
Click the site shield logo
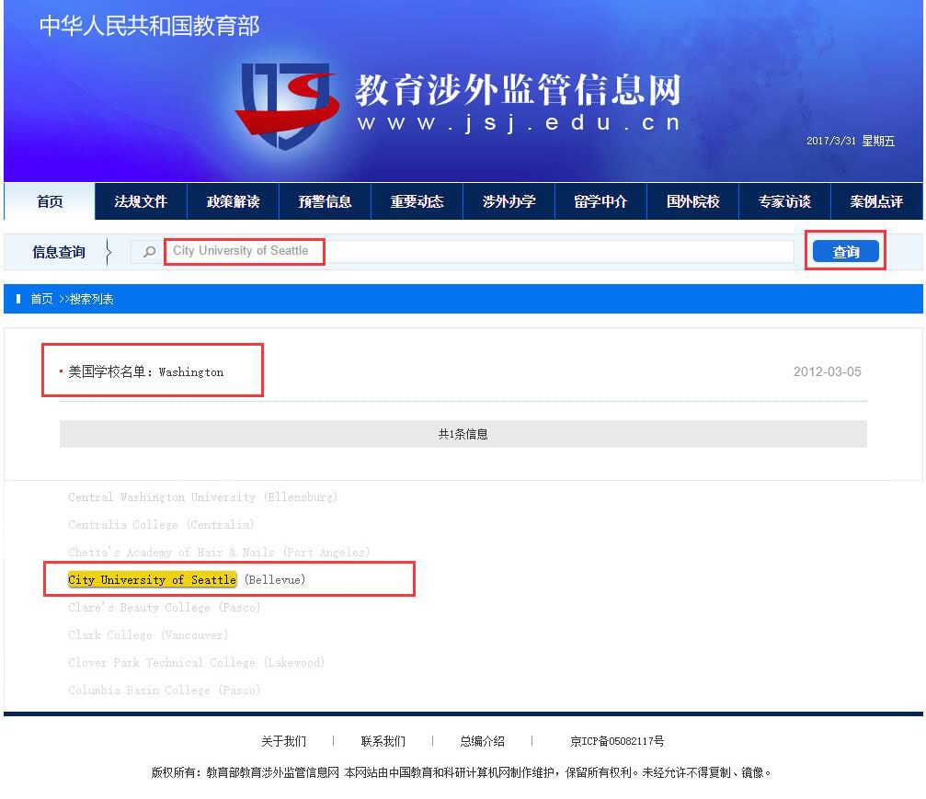pyautogui.click(x=287, y=106)
